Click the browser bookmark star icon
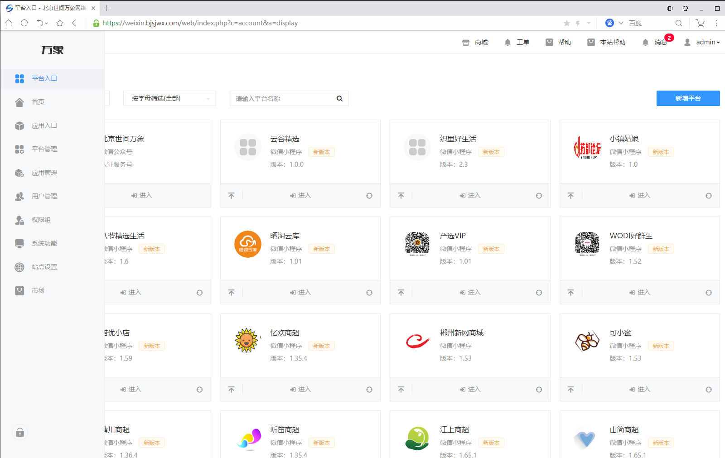Screen dimensions: 725x458 coord(60,23)
